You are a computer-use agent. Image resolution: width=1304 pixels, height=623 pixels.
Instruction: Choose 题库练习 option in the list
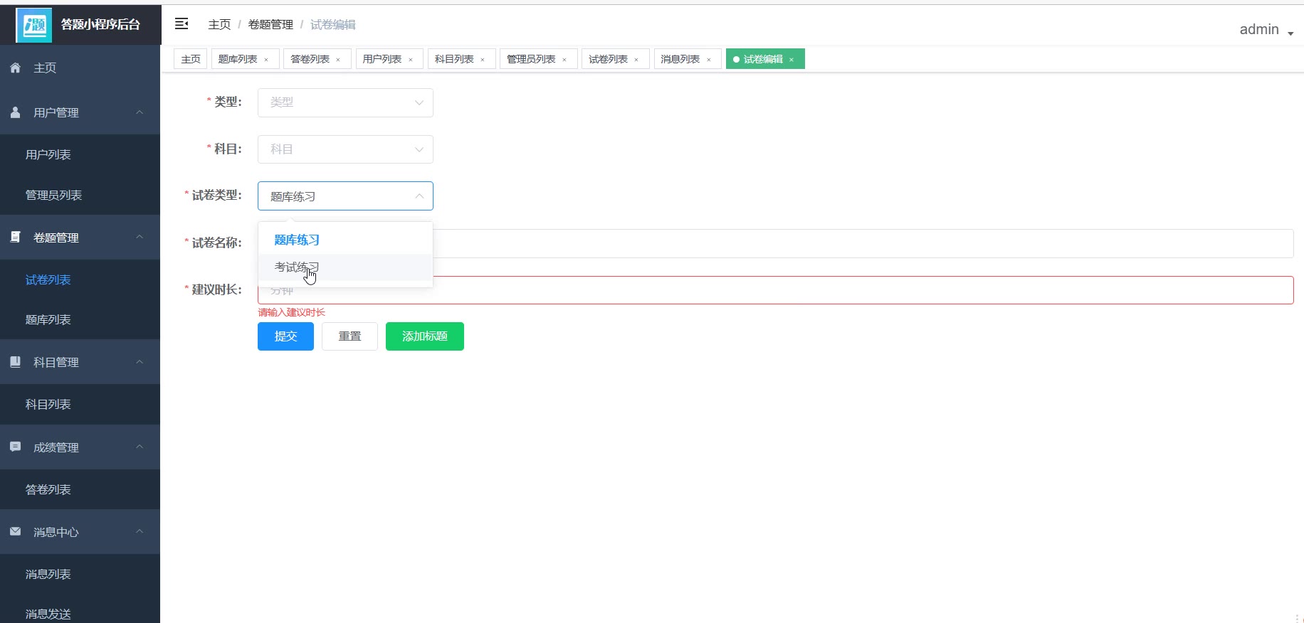click(x=345, y=240)
